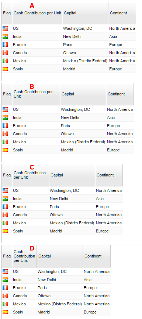Sort grid A by Capital column header
Image resolution: width=142 pixels, height=319 pixels.
85,13
